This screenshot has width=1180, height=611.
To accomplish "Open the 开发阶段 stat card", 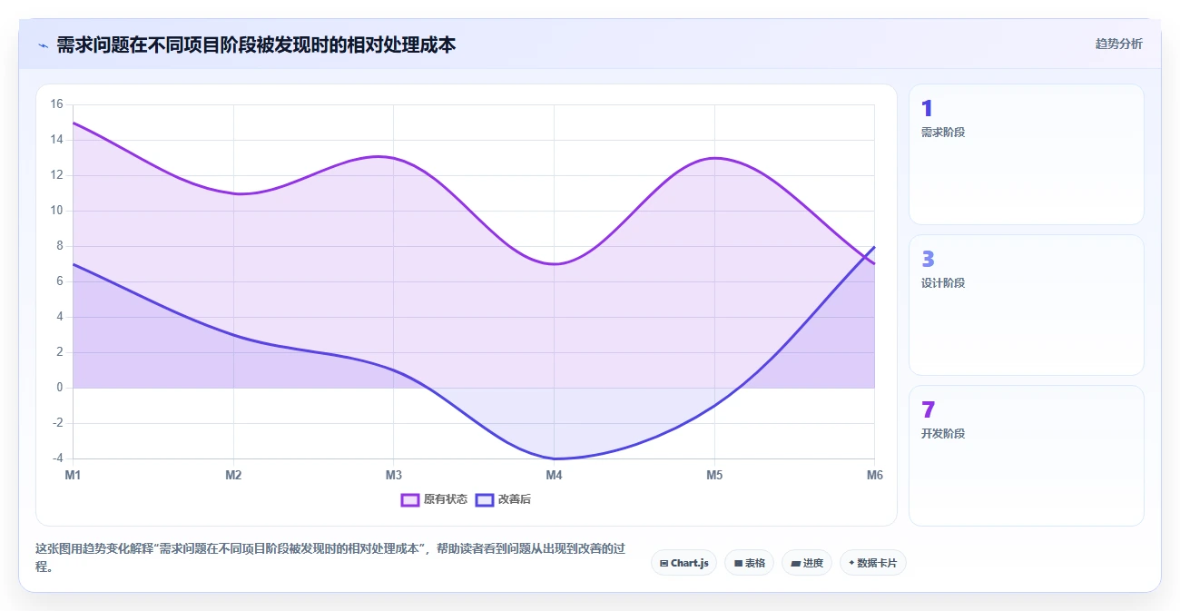I will point(1026,456).
